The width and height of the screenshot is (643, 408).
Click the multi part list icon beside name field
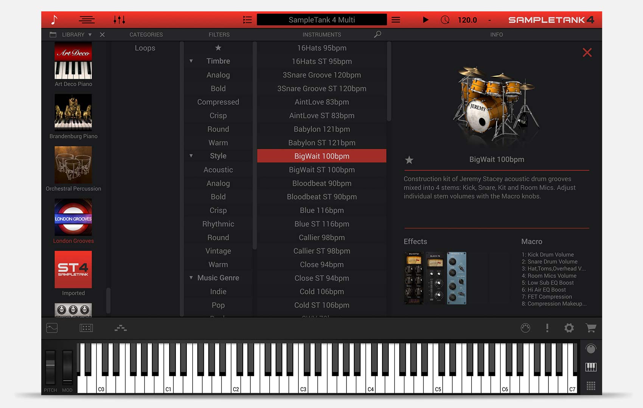[248, 20]
